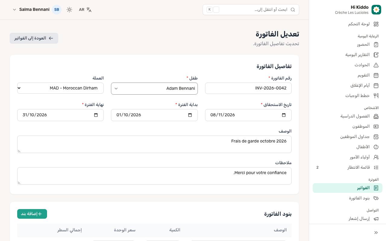Image resolution: width=386 pixels, height=241 pixels.
Task: Click the daily reports icon
Action: pos(376,55)
